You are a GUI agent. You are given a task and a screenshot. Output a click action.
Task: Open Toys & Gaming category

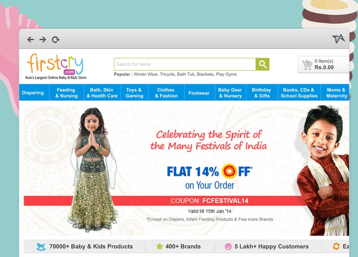[x=134, y=93]
